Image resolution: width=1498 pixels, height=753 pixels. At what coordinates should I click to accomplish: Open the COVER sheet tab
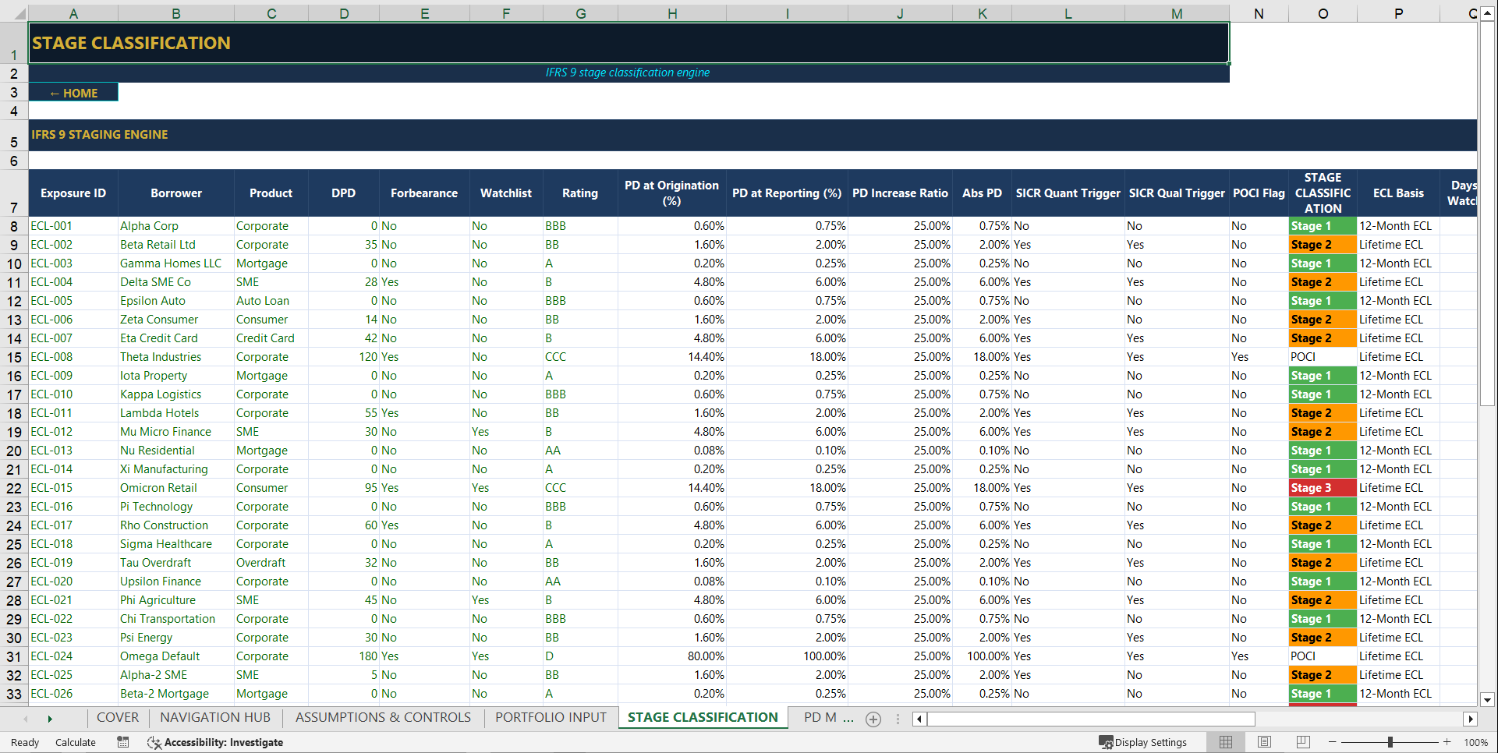(118, 717)
